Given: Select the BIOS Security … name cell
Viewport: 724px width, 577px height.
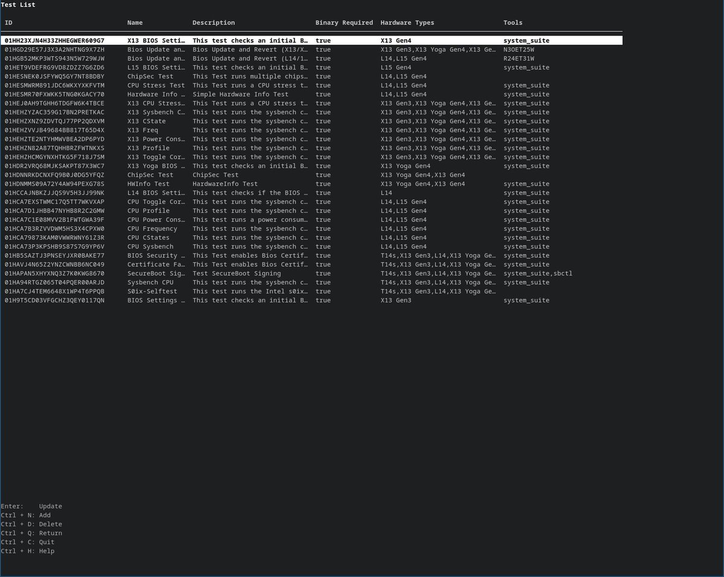Looking at the screenshot, I should (x=156, y=256).
